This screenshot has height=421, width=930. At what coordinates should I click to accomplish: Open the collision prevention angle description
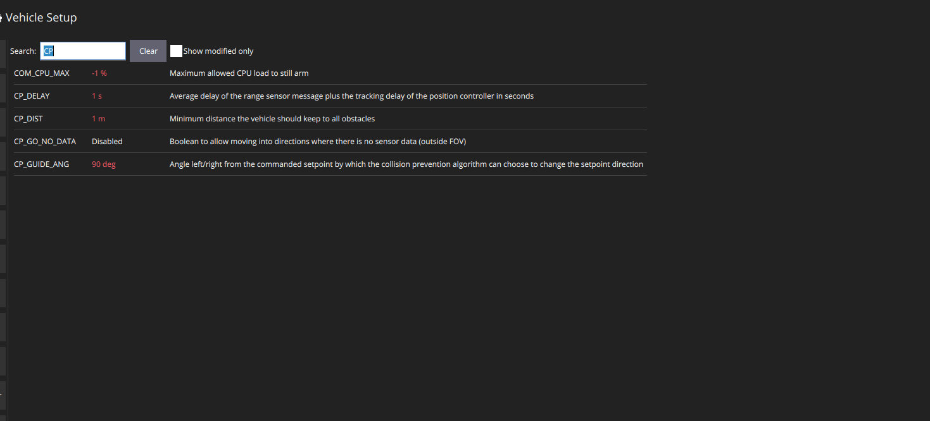[406, 164]
